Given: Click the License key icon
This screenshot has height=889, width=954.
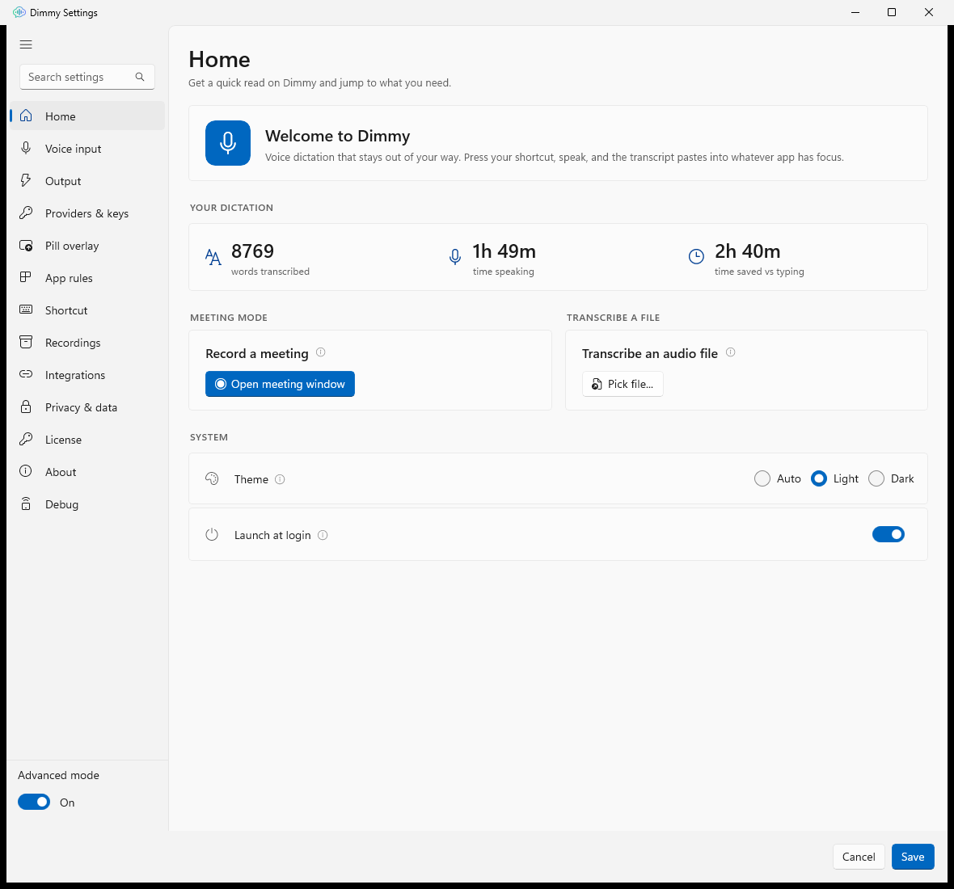Looking at the screenshot, I should (x=26, y=438).
